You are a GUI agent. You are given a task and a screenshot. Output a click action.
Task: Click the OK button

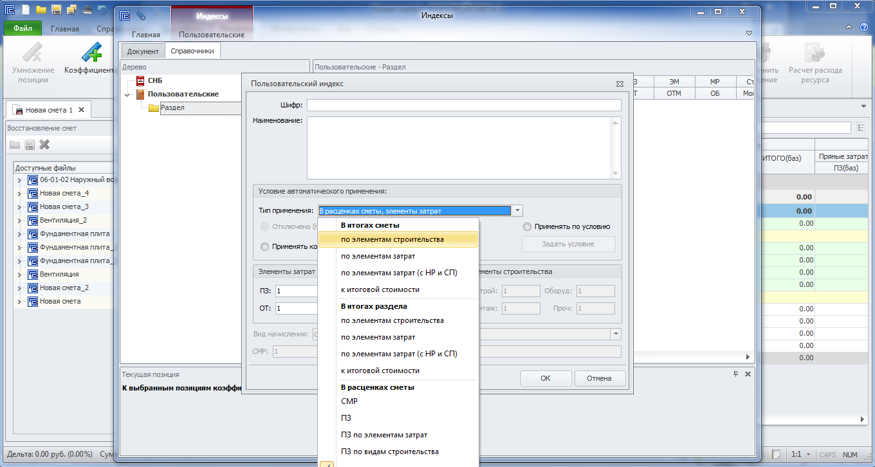[546, 378]
